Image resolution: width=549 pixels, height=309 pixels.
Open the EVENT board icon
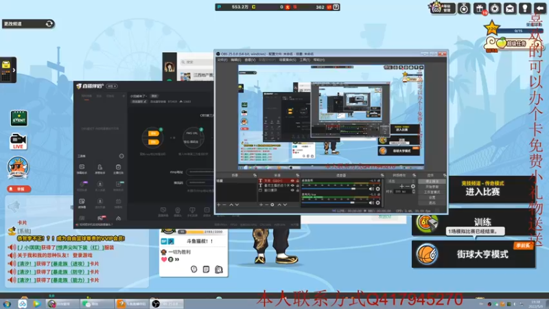pyautogui.click(x=19, y=118)
